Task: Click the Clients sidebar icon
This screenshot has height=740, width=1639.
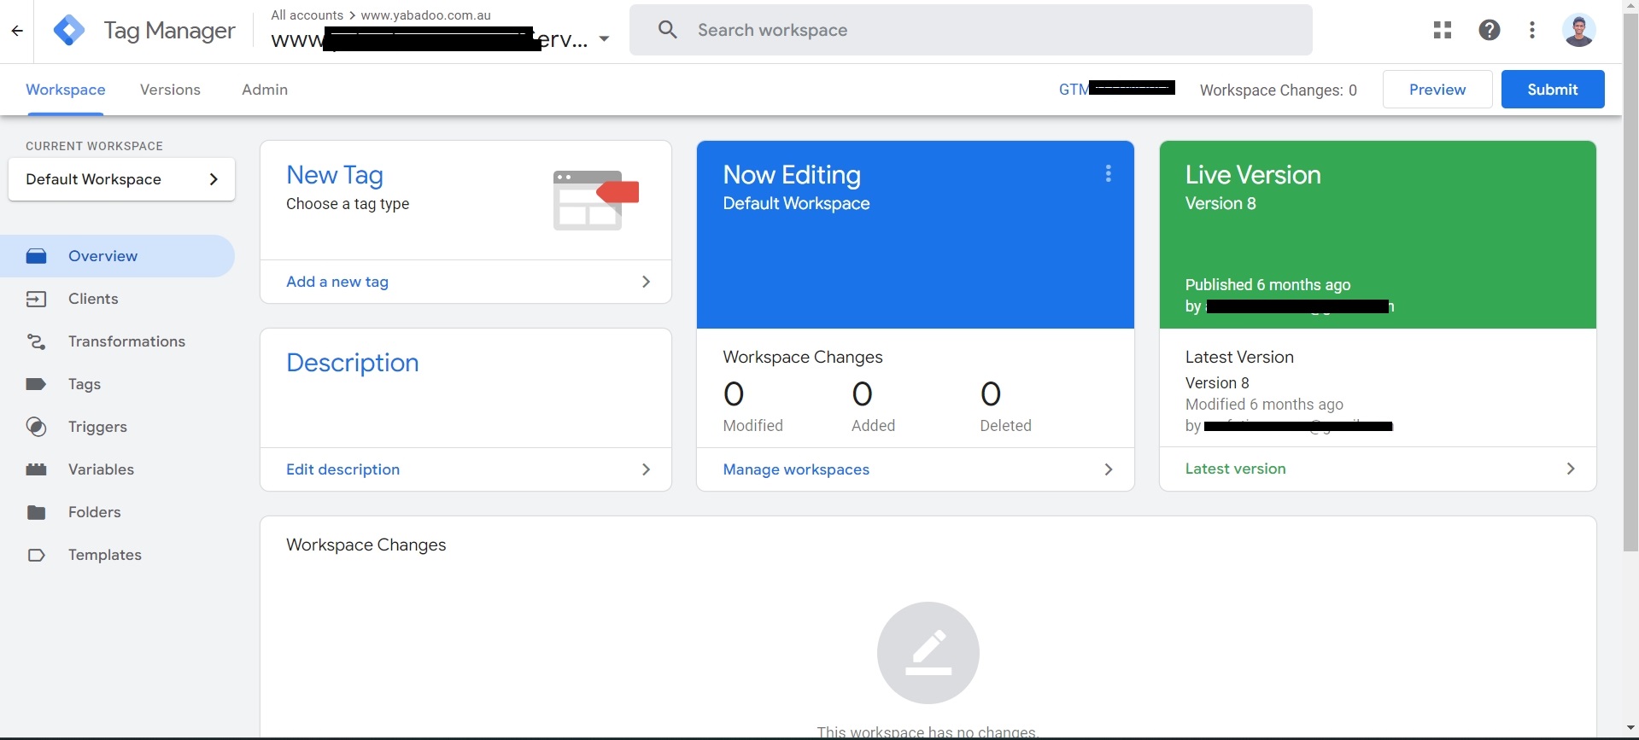Action: click(36, 299)
